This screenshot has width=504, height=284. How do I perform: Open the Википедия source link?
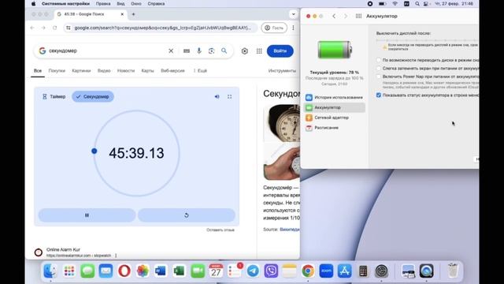coord(290,230)
